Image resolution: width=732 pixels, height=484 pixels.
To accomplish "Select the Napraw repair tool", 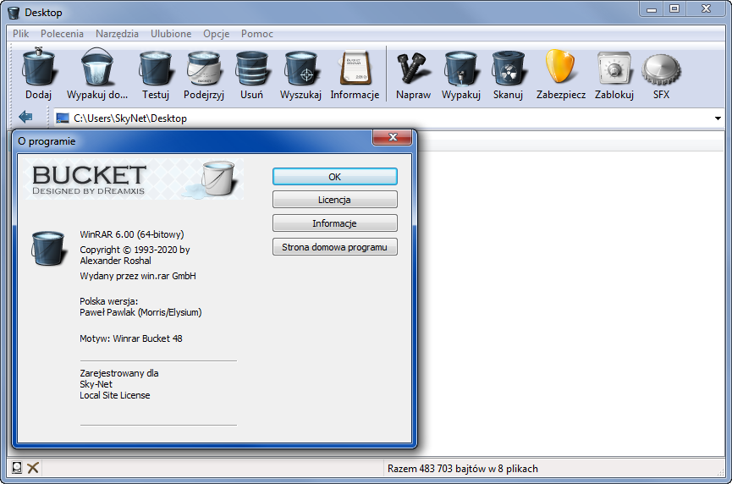I will (x=413, y=69).
